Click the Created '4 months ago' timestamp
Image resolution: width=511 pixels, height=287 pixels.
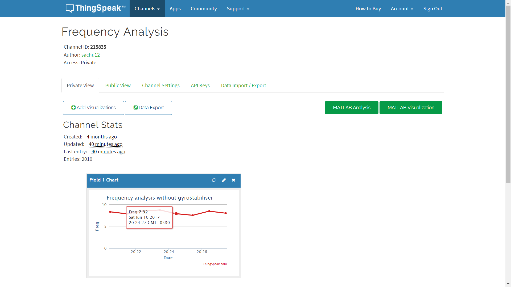point(102,137)
